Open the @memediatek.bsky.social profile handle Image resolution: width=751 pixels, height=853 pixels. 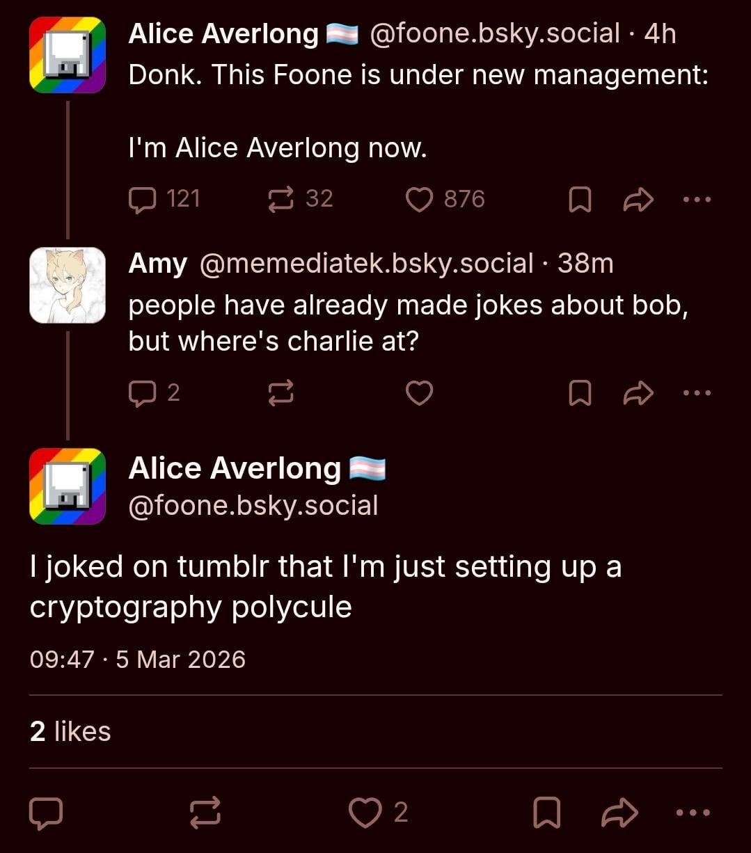[366, 264]
